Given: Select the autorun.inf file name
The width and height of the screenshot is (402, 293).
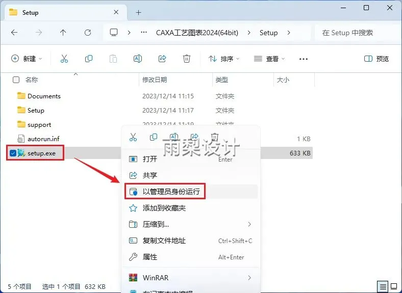Looking at the screenshot, I should coord(43,139).
